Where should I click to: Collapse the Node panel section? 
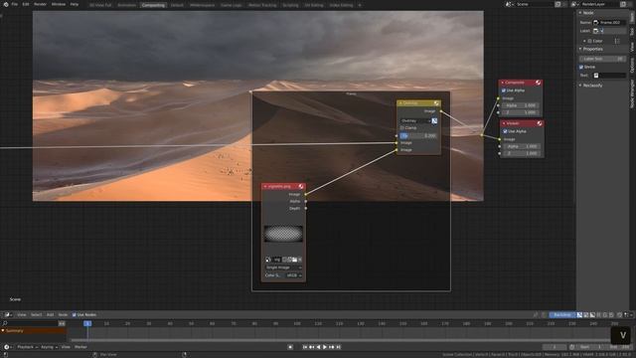click(580, 13)
